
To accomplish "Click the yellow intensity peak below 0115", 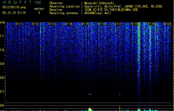I will (90, 109).
